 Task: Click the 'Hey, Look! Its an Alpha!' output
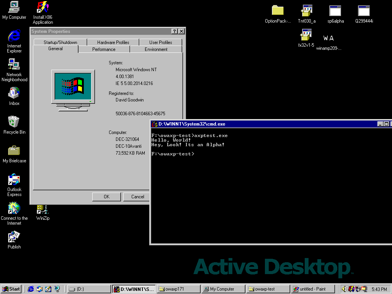pos(188,145)
